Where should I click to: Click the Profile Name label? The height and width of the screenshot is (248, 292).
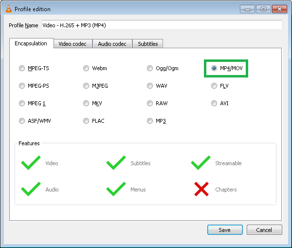(x=23, y=25)
